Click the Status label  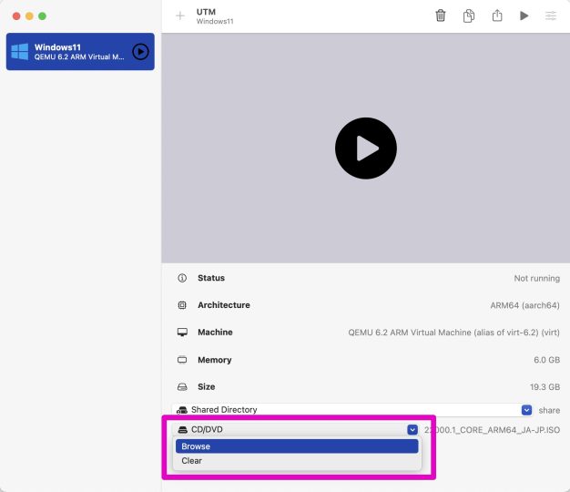coord(211,278)
